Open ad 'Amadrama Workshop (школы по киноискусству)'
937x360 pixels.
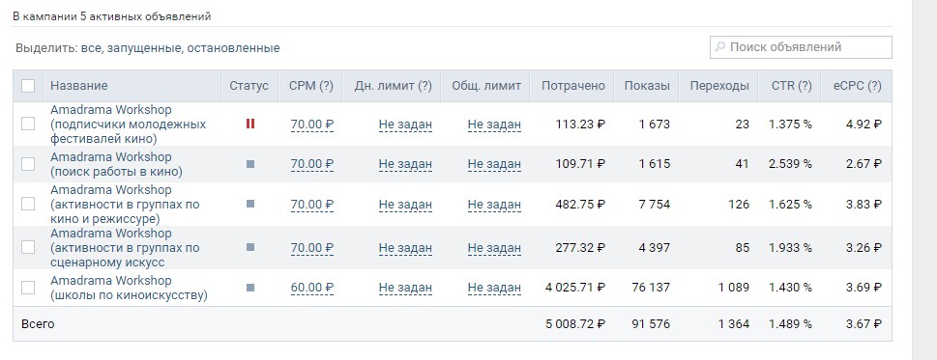[x=129, y=288]
